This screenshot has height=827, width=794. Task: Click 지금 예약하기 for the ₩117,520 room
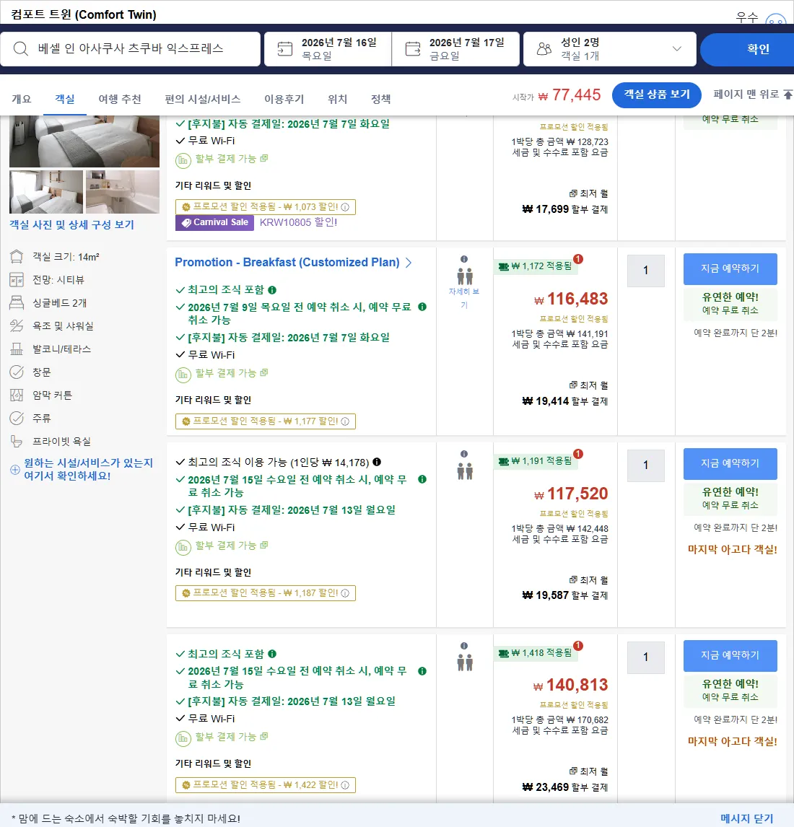click(730, 463)
